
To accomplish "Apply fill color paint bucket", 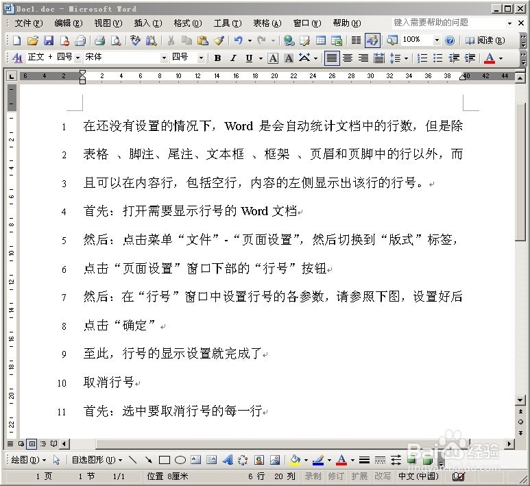I will click(295, 460).
